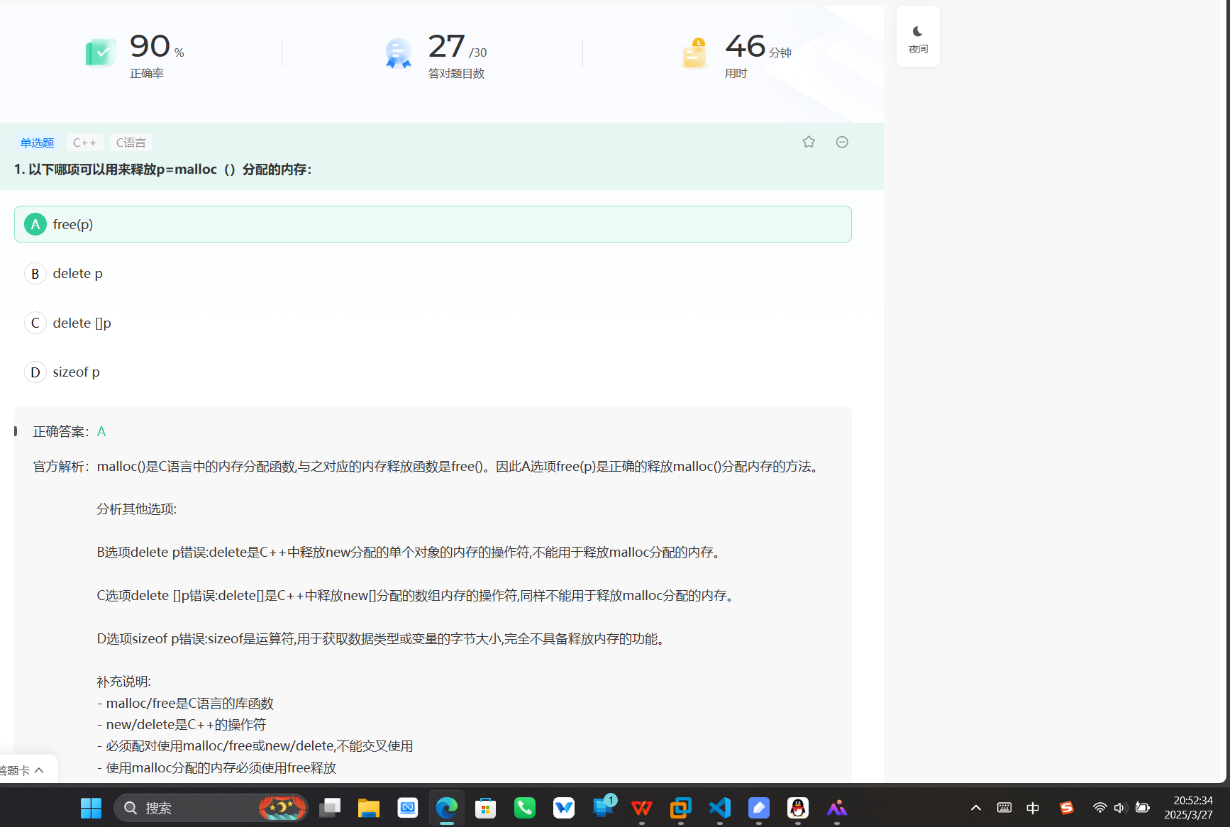Switch input language via 中 indicator
This screenshot has width=1230, height=827.
[x=1033, y=808]
